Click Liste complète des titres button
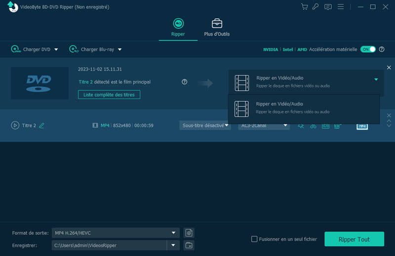Viewport: 395px width, 256px height. (x=109, y=94)
